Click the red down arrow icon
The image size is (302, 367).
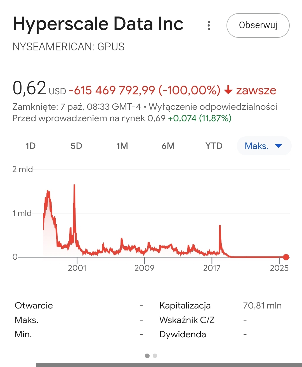[228, 90]
